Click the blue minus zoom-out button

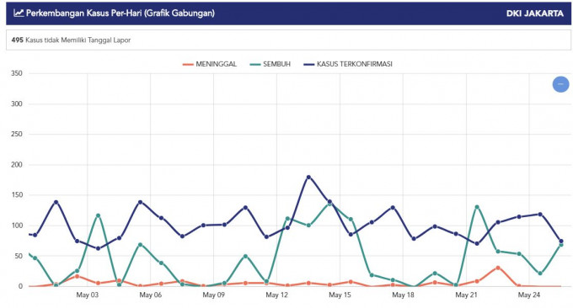click(x=560, y=84)
